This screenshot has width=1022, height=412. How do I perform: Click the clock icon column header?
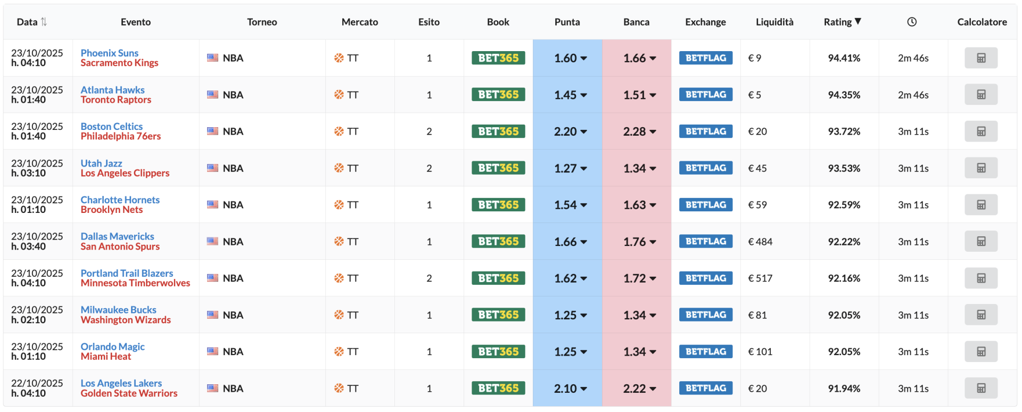coord(911,22)
